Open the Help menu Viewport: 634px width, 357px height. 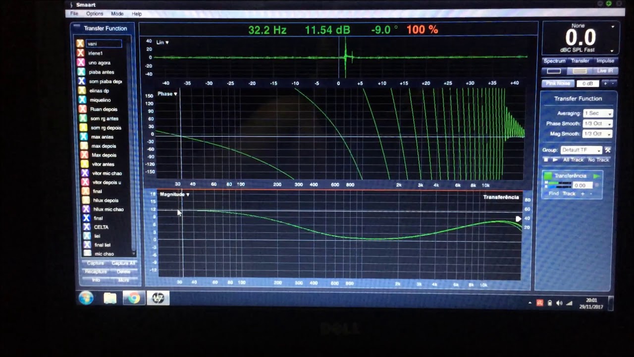coord(137,14)
